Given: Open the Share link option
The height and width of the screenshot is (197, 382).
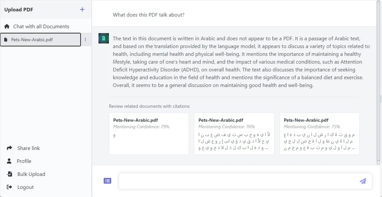Looking at the screenshot, I should (x=29, y=148).
